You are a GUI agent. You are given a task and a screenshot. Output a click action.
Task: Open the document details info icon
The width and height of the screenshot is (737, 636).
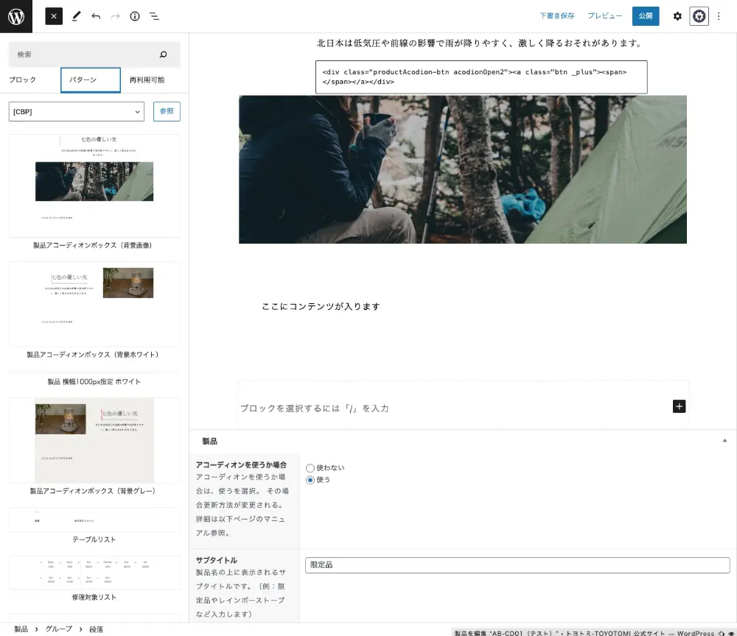pos(135,16)
